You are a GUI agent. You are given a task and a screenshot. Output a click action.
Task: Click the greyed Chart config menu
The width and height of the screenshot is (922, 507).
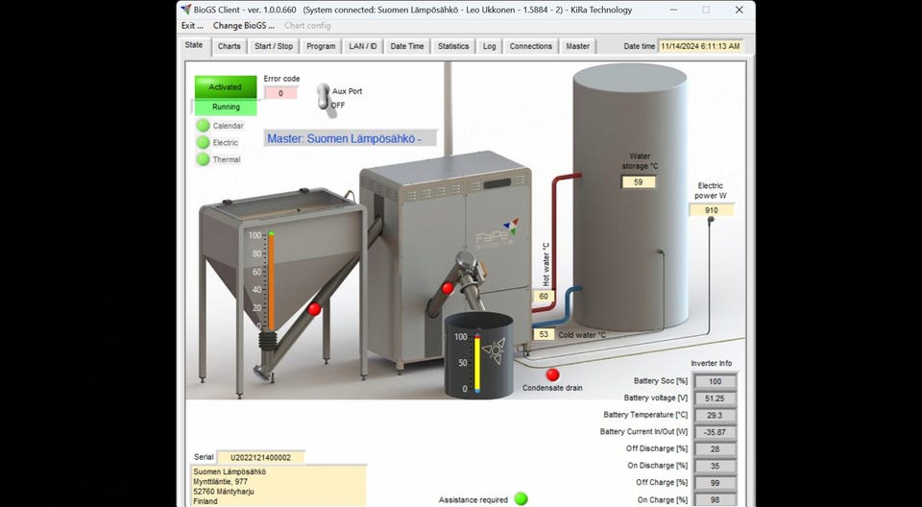pos(307,25)
